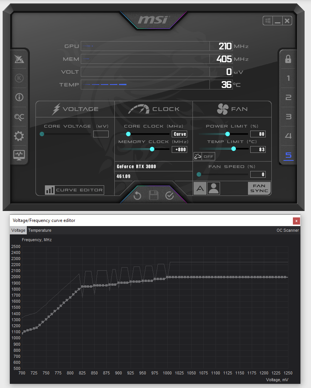Click the memory clock +800 field
Screen dimensions: 311x388
coord(179,149)
